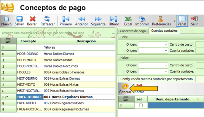Expand Preferencias dropdown arrow
The height and width of the screenshot is (117, 204).
tap(174, 21)
